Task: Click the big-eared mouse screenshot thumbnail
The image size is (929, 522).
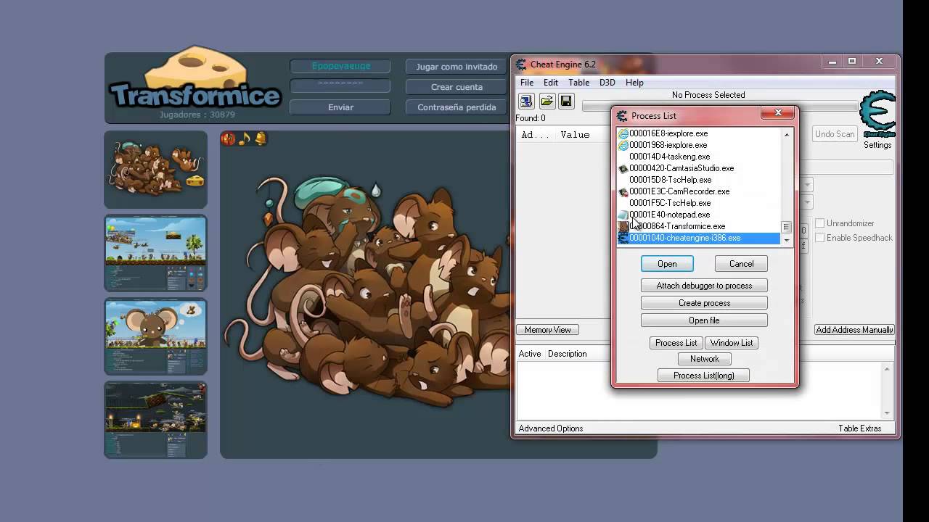Action: tap(155, 336)
